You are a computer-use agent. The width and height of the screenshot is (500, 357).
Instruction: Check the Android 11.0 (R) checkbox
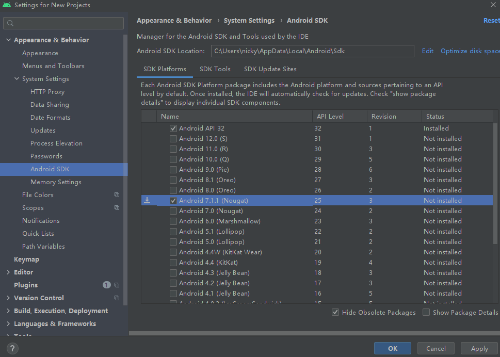(x=173, y=149)
